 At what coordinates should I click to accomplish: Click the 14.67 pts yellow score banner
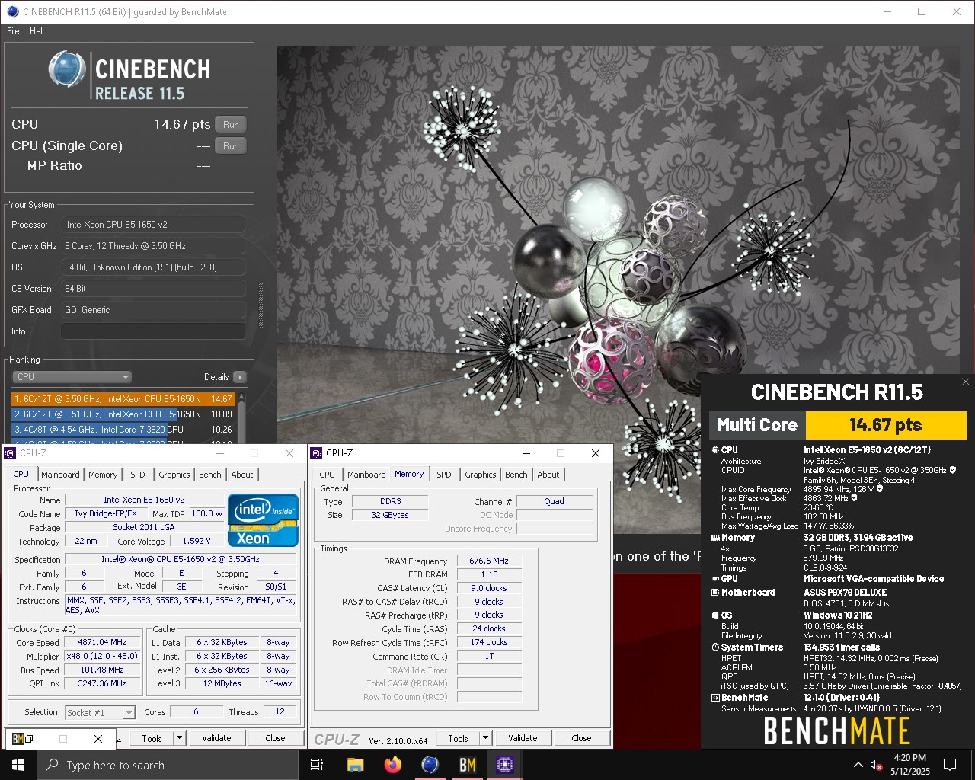[886, 425]
